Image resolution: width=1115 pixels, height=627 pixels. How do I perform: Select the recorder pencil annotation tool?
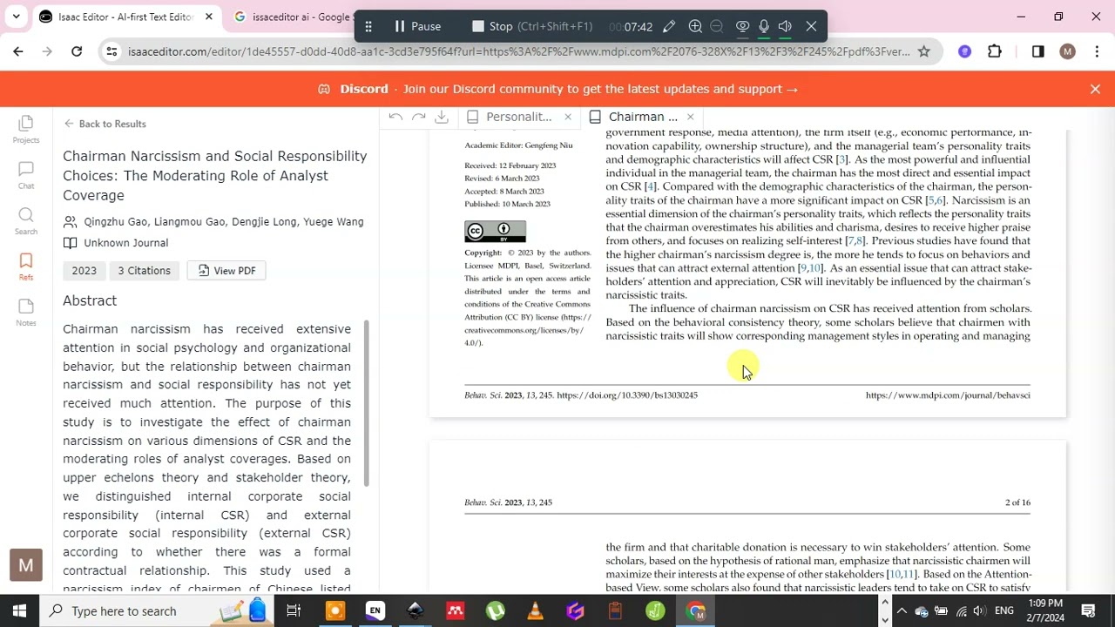(x=669, y=26)
